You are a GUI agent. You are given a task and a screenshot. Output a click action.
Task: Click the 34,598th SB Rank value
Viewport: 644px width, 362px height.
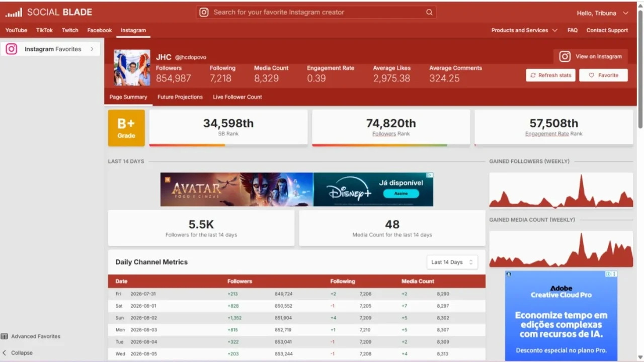(228, 123)
